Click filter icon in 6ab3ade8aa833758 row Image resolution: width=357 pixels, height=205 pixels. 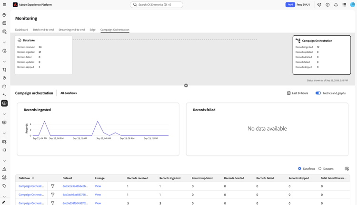coord(52,195)
